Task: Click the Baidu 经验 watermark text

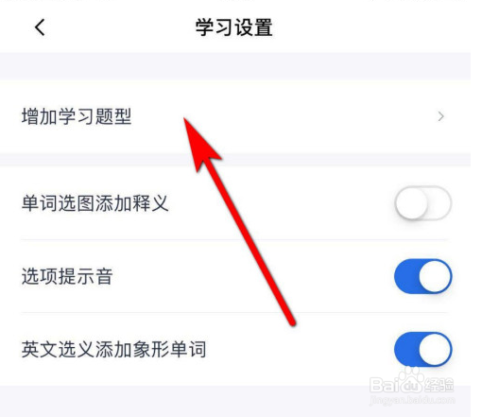Action: [439, 385]
